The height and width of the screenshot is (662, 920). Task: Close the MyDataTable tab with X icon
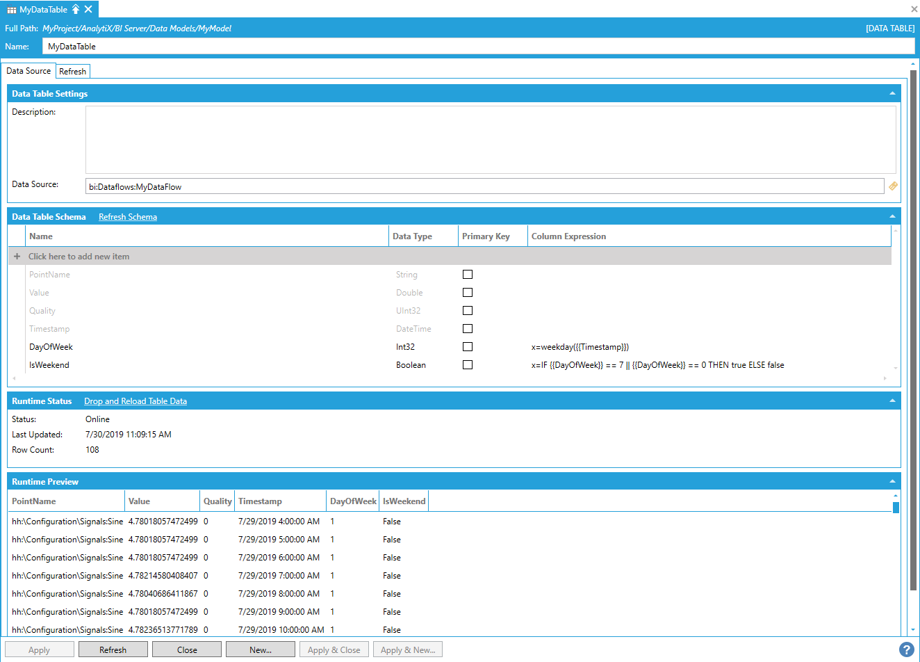point(88,10)
